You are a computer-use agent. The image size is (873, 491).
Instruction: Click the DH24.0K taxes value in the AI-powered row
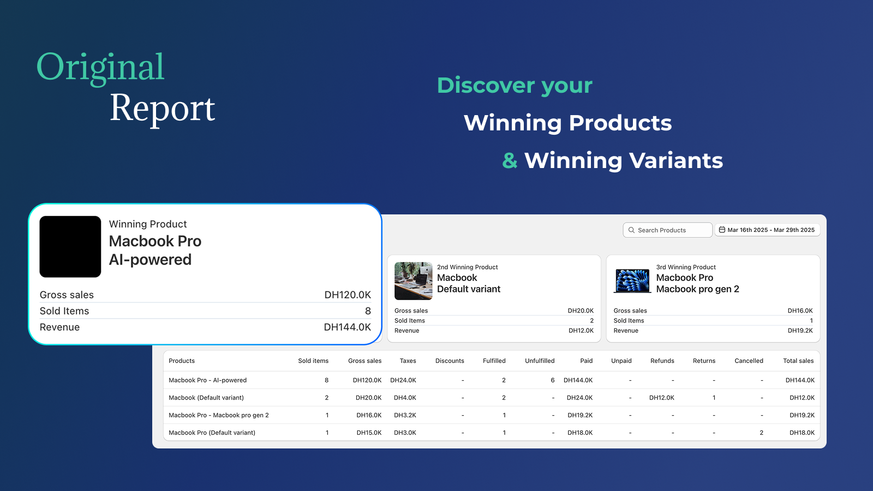[403, 380]
